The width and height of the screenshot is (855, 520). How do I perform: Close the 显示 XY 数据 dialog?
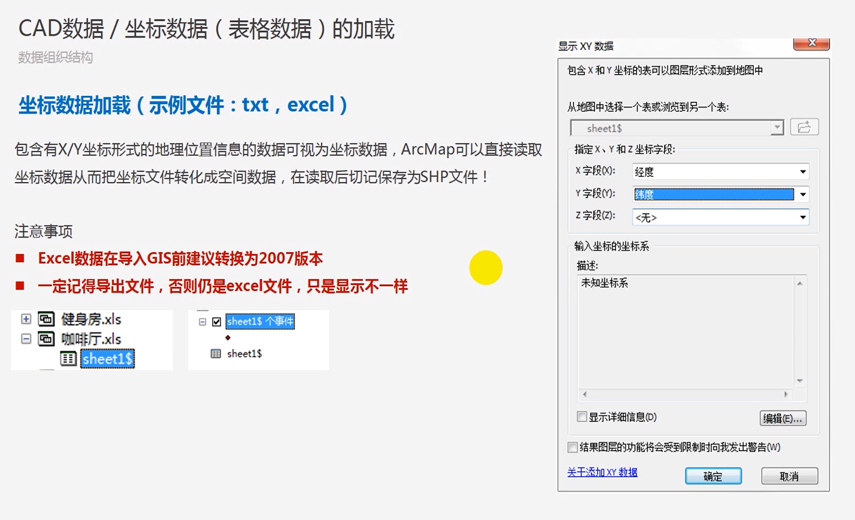click(811, 43)
